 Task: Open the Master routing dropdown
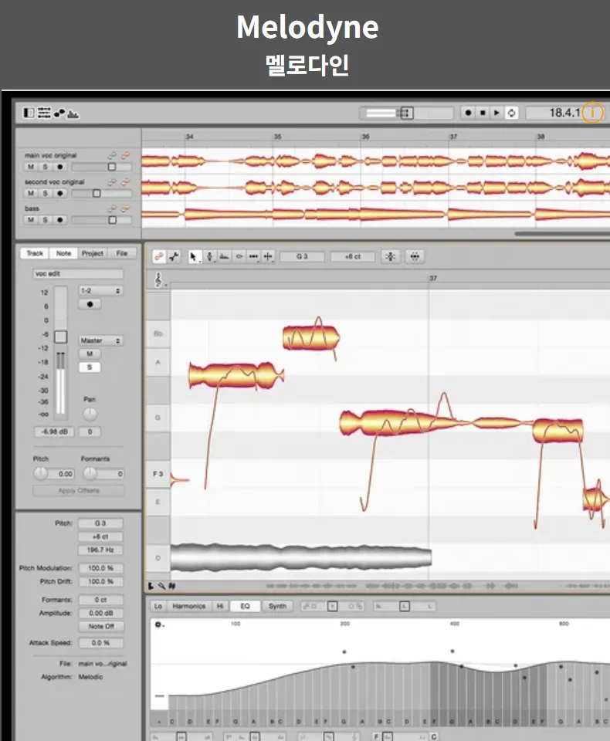pyautogui.click(x=100, y=340)
